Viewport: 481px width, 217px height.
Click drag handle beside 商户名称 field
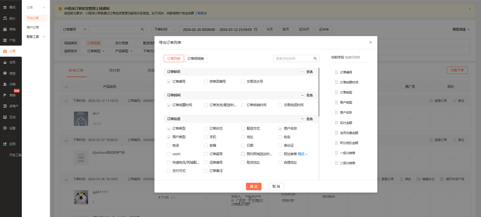click(x=336, y=113)
